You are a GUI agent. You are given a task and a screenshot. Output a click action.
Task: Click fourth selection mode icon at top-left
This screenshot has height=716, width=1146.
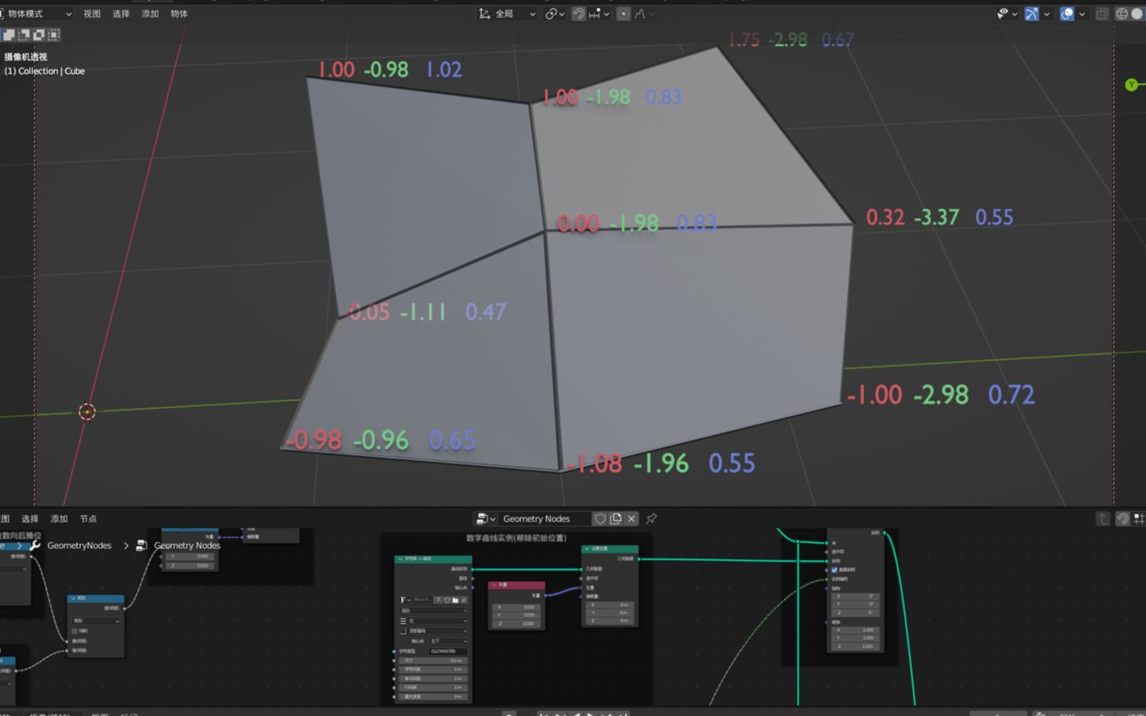pyautogui.click(x=53, y=35)
